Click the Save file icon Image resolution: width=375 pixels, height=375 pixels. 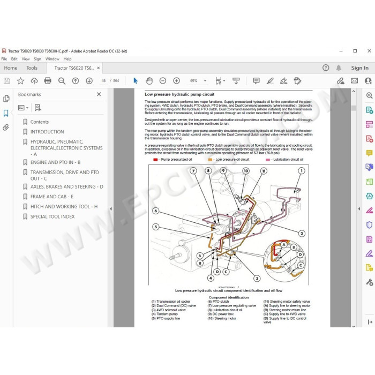pos(7,81)
